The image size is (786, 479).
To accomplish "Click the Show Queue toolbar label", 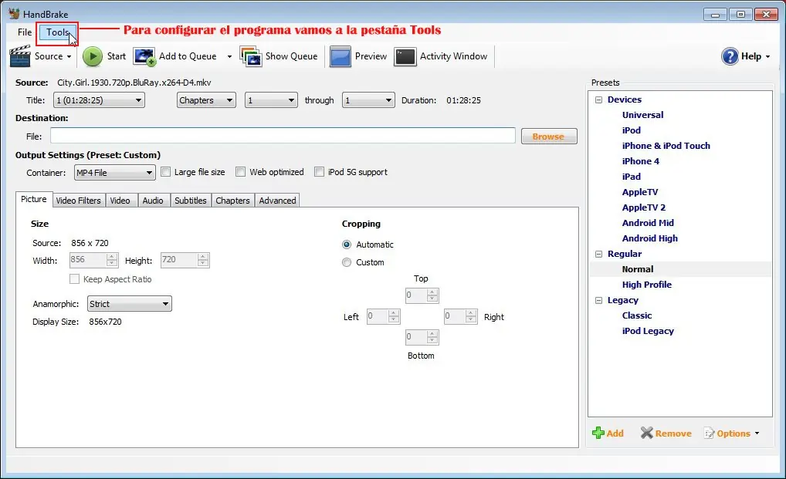I will coord(291,56).
